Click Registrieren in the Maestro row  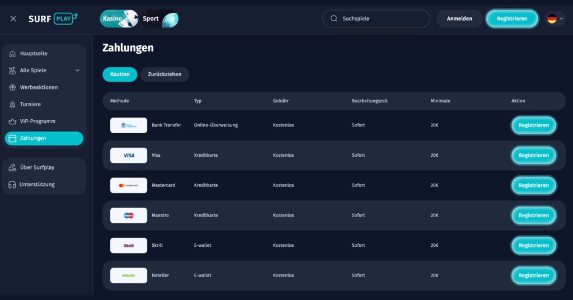click(x=533, y=215)
